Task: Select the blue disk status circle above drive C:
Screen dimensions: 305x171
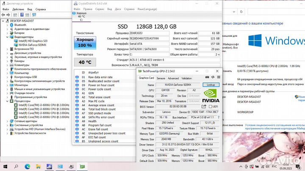Action: [x=74, y=13]
